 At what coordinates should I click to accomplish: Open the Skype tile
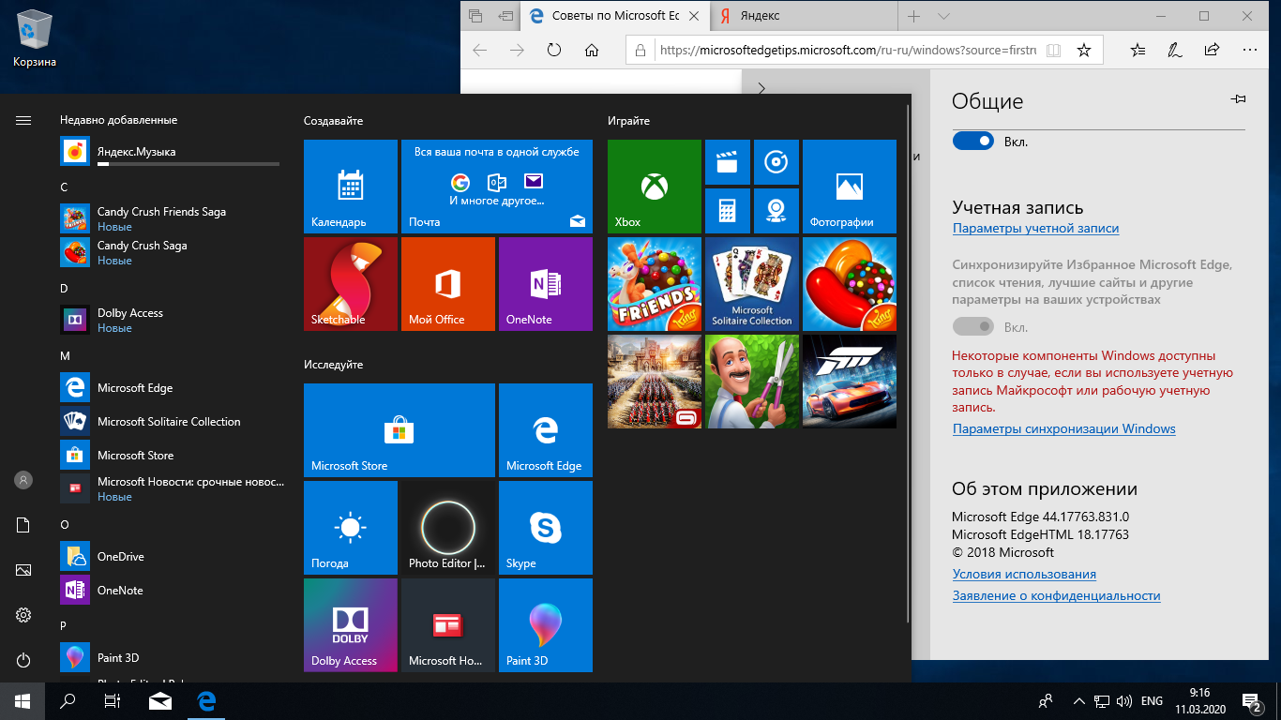[x=546, y=528]
